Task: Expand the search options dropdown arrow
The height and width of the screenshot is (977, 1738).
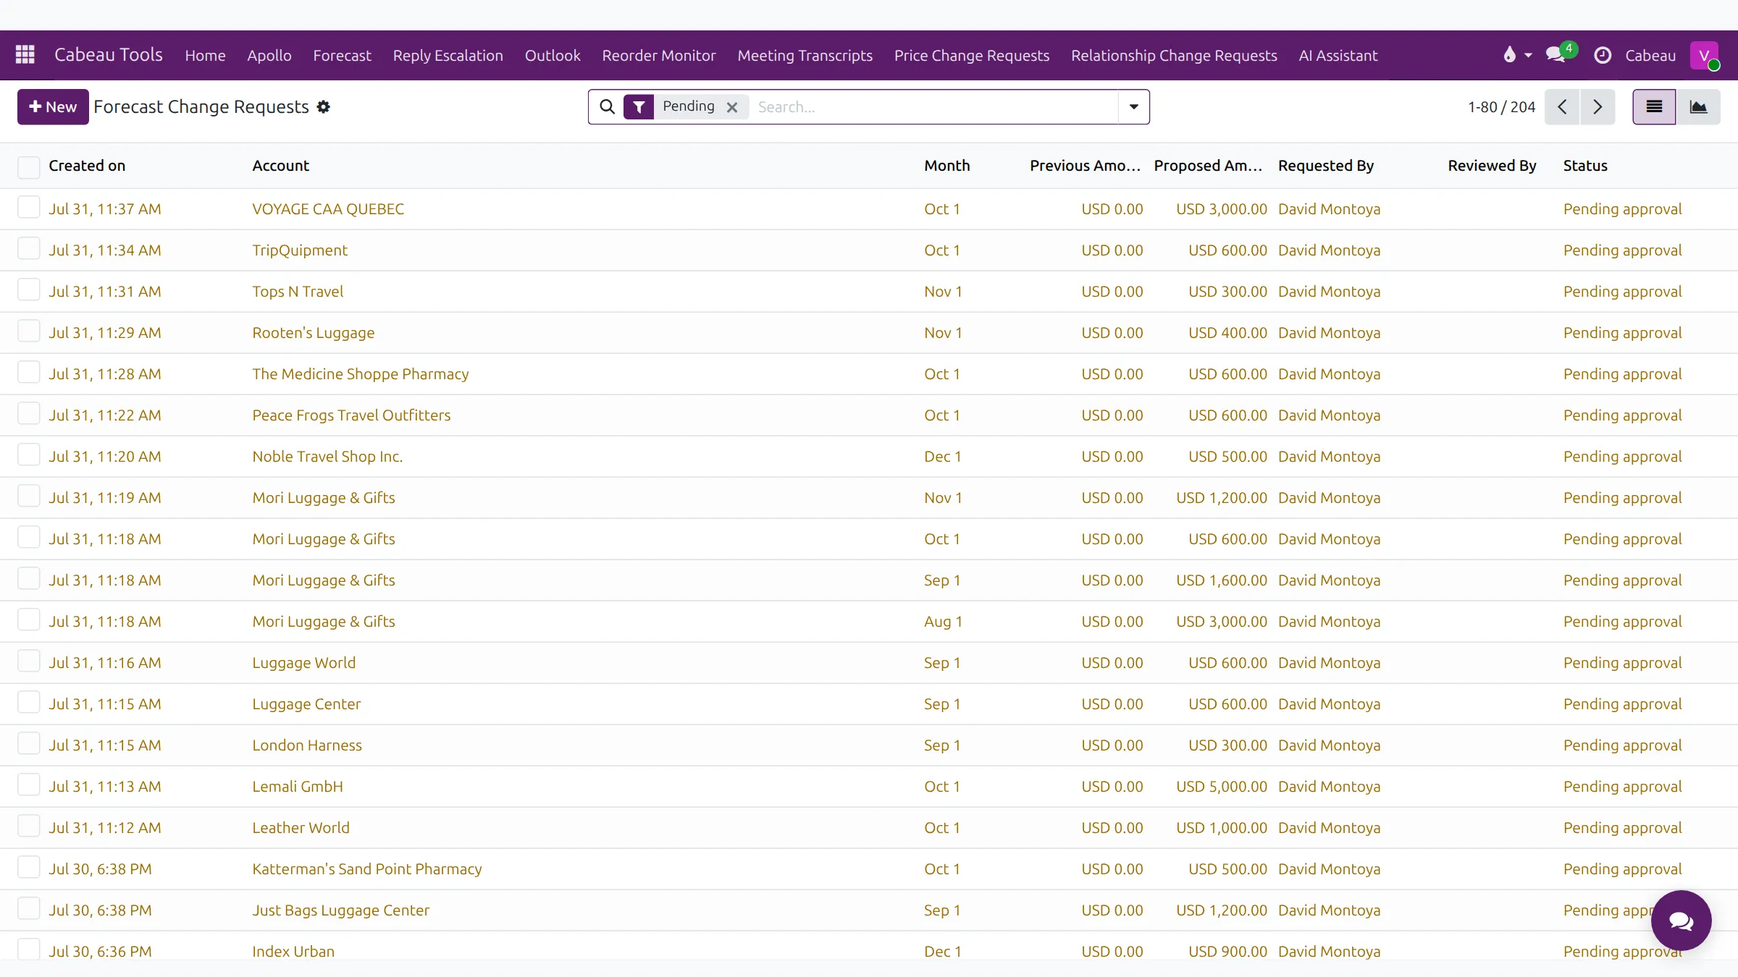Action: click(1134, 107)
